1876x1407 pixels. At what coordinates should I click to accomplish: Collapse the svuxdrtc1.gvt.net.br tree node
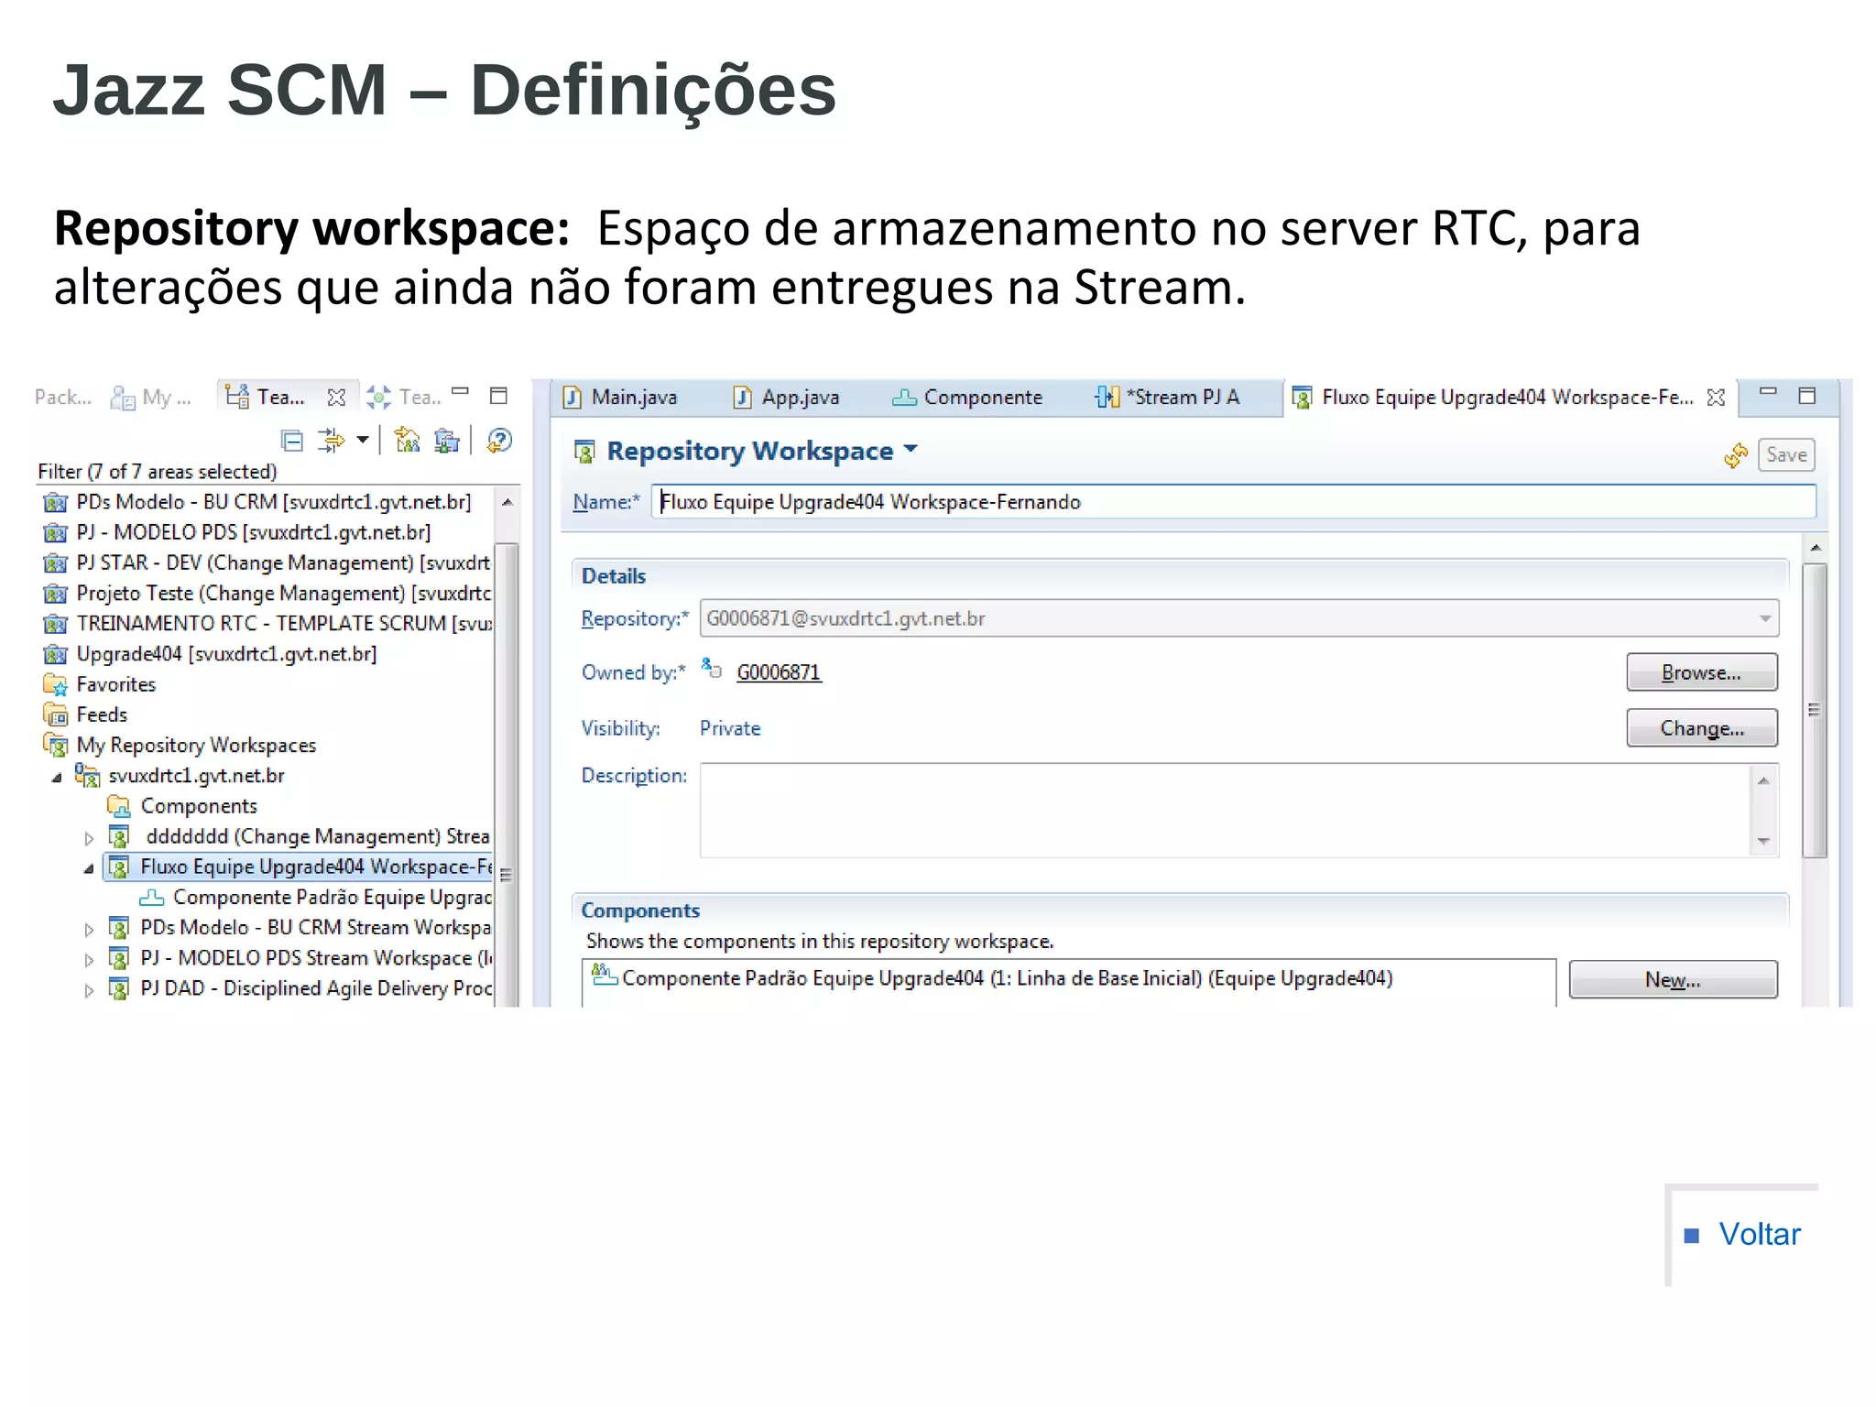click(57, 777)
